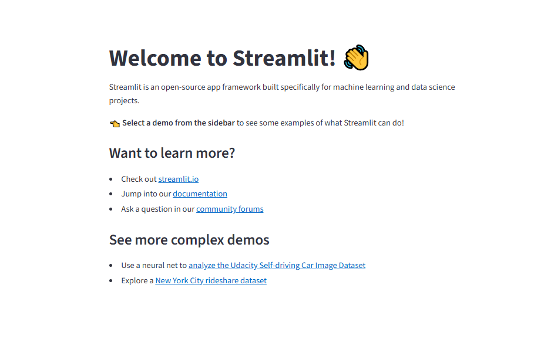This screenshot has height=356, width=551.
Task: Open the streamlit.io link
Action: (178, 179)
